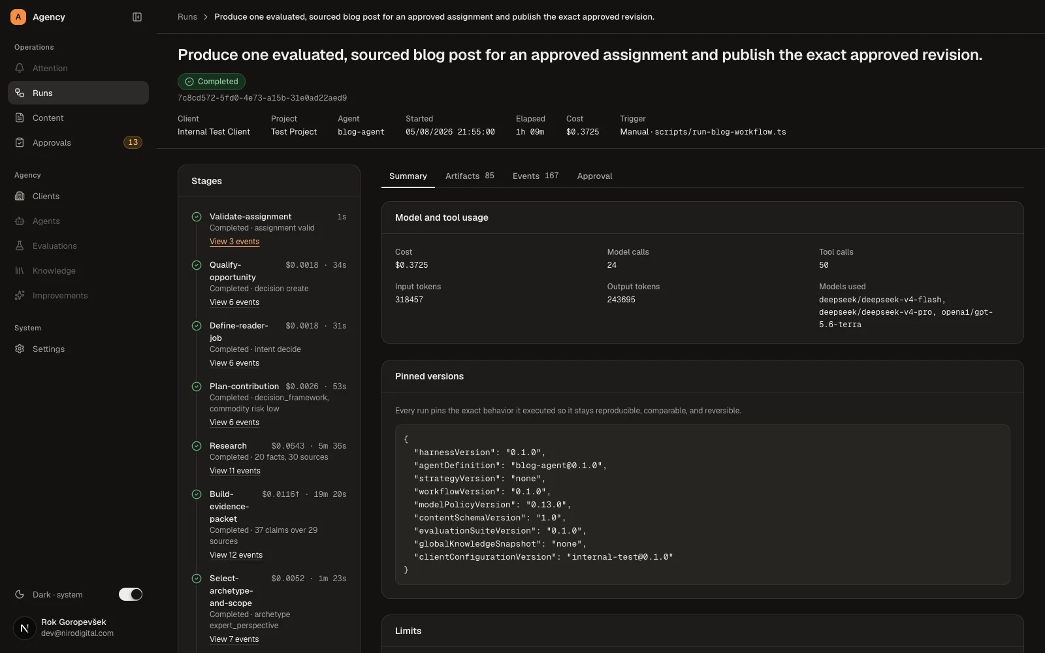Click the Agents robot icon
The image size is (1045, 653).
coord(20,221)
